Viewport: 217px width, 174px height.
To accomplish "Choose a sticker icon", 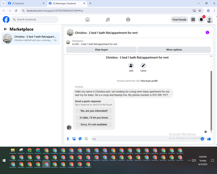I will pos(80,139).
